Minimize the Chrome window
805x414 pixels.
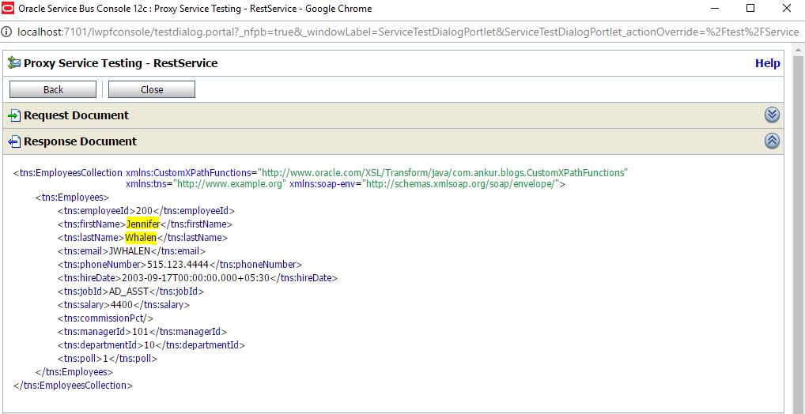pyautogui.click(x=714, y=8)
